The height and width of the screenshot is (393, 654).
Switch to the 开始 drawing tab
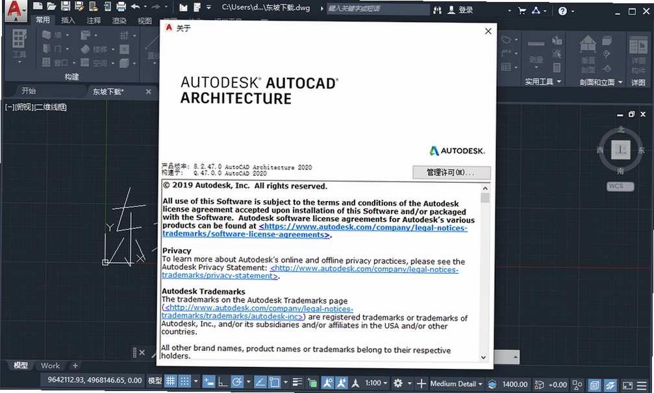(29, 90)
